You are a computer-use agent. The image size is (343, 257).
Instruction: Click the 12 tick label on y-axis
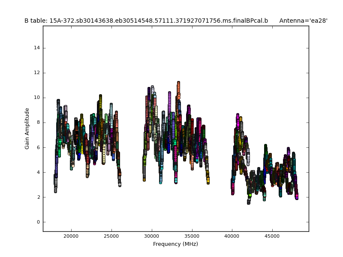pyautogui.click(x=37, y=73)
